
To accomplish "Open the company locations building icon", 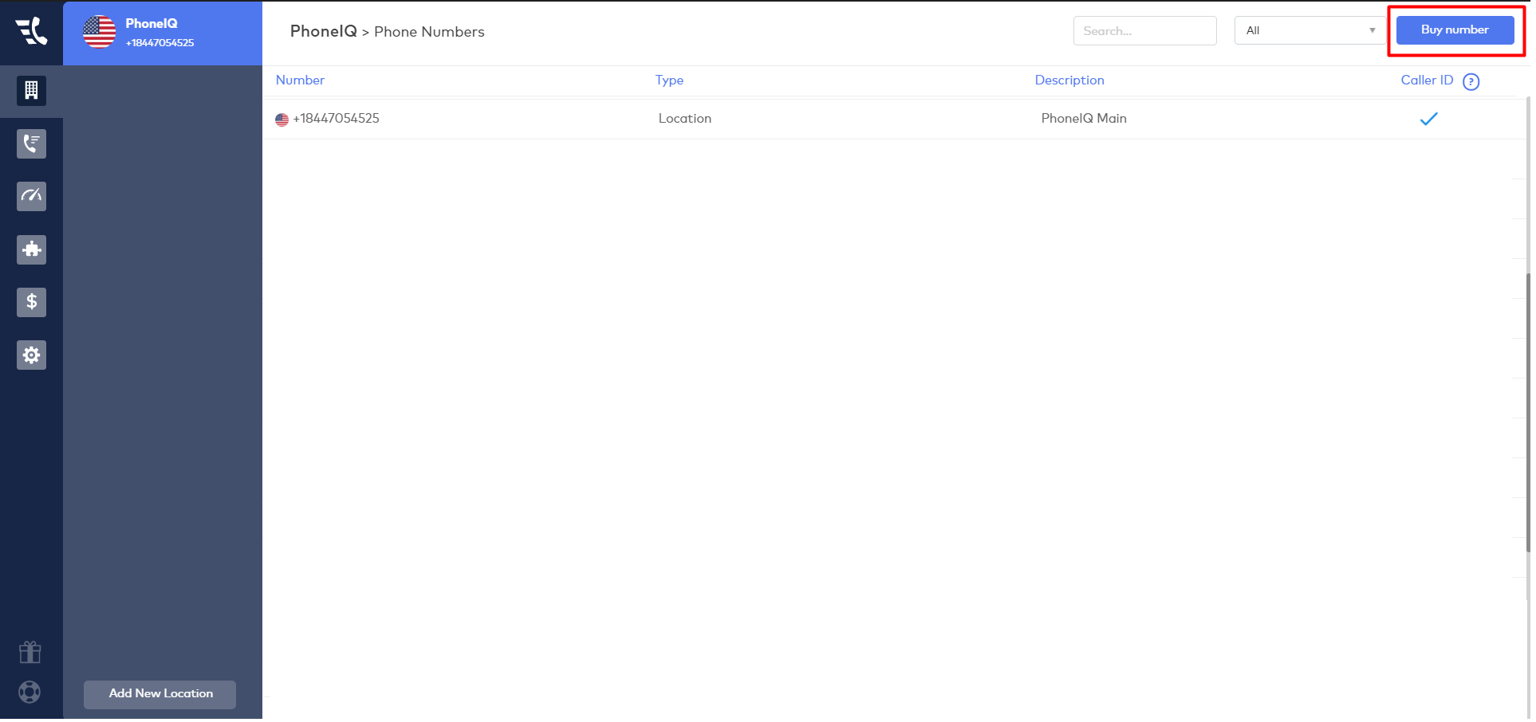I will click(x=31, y=91).
